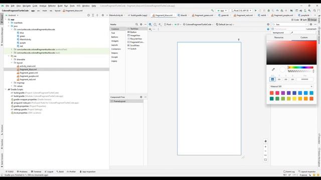Zoom out with the minus icon
The width and height of the screenshot is (321, 180).
click(265, 151)
